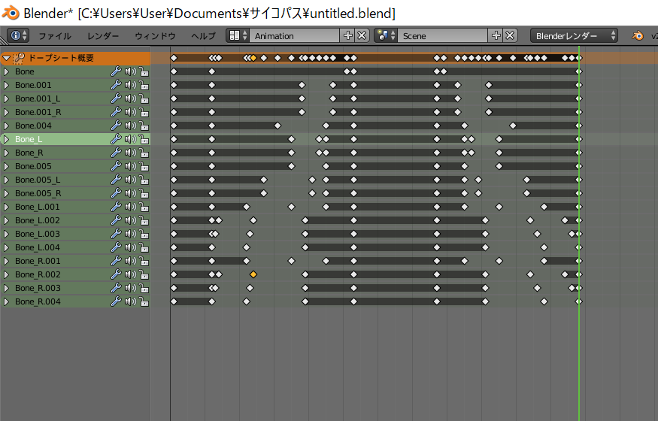This screenshot has width=658, height=421.
Task: Select the orange keyframe in the summary row
Action: click(x=253, y=58)
